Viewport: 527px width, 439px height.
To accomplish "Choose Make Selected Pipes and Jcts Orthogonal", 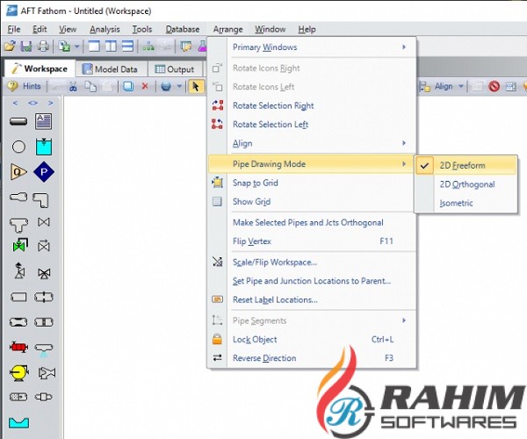I will pyautogui.click(x=312, y=222).
